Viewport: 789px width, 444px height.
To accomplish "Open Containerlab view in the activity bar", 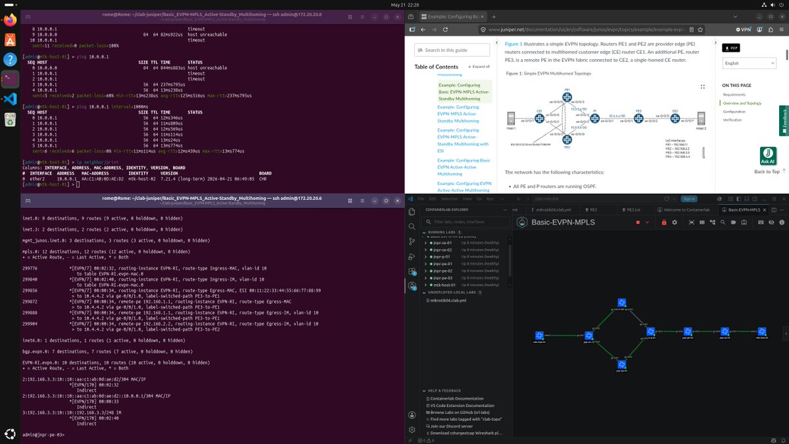I will 412,286.
